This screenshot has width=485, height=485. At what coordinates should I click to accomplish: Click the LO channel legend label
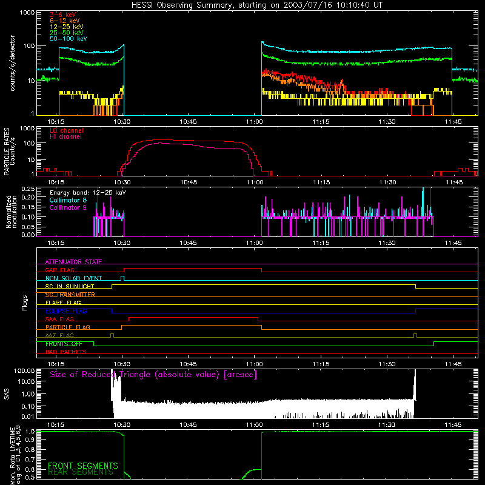tap(67, 131)
